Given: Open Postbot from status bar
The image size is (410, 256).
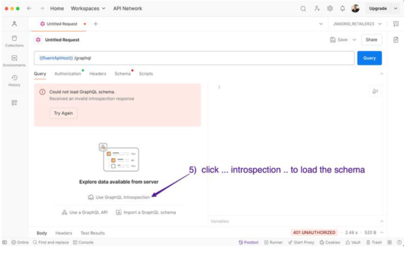Looking at the screenshot, I should tap(249, 242).
